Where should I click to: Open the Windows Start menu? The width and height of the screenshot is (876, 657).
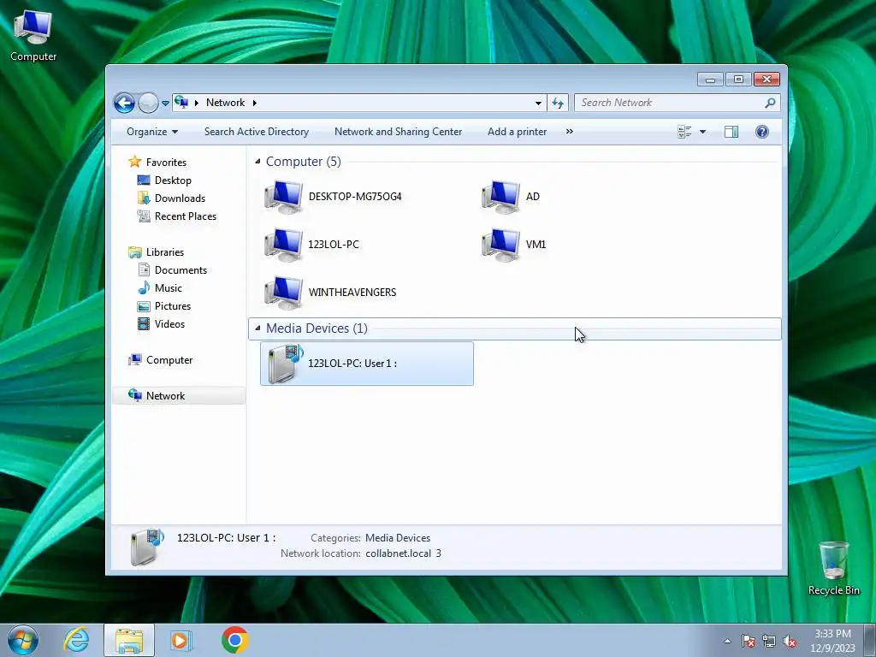tap(23, 640)
